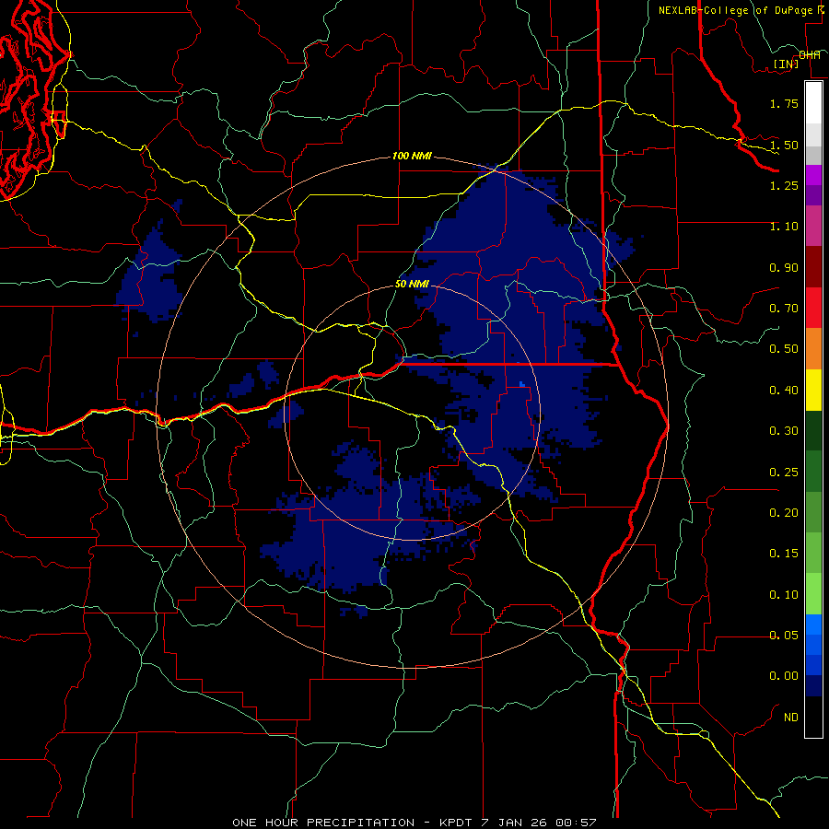Viewport: 829px width, 829px height.
Task: Click the 1.50 legend value
Action: click(x=784, y=145)
